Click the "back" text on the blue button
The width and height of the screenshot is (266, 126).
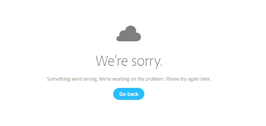click(x=133, y=94)
